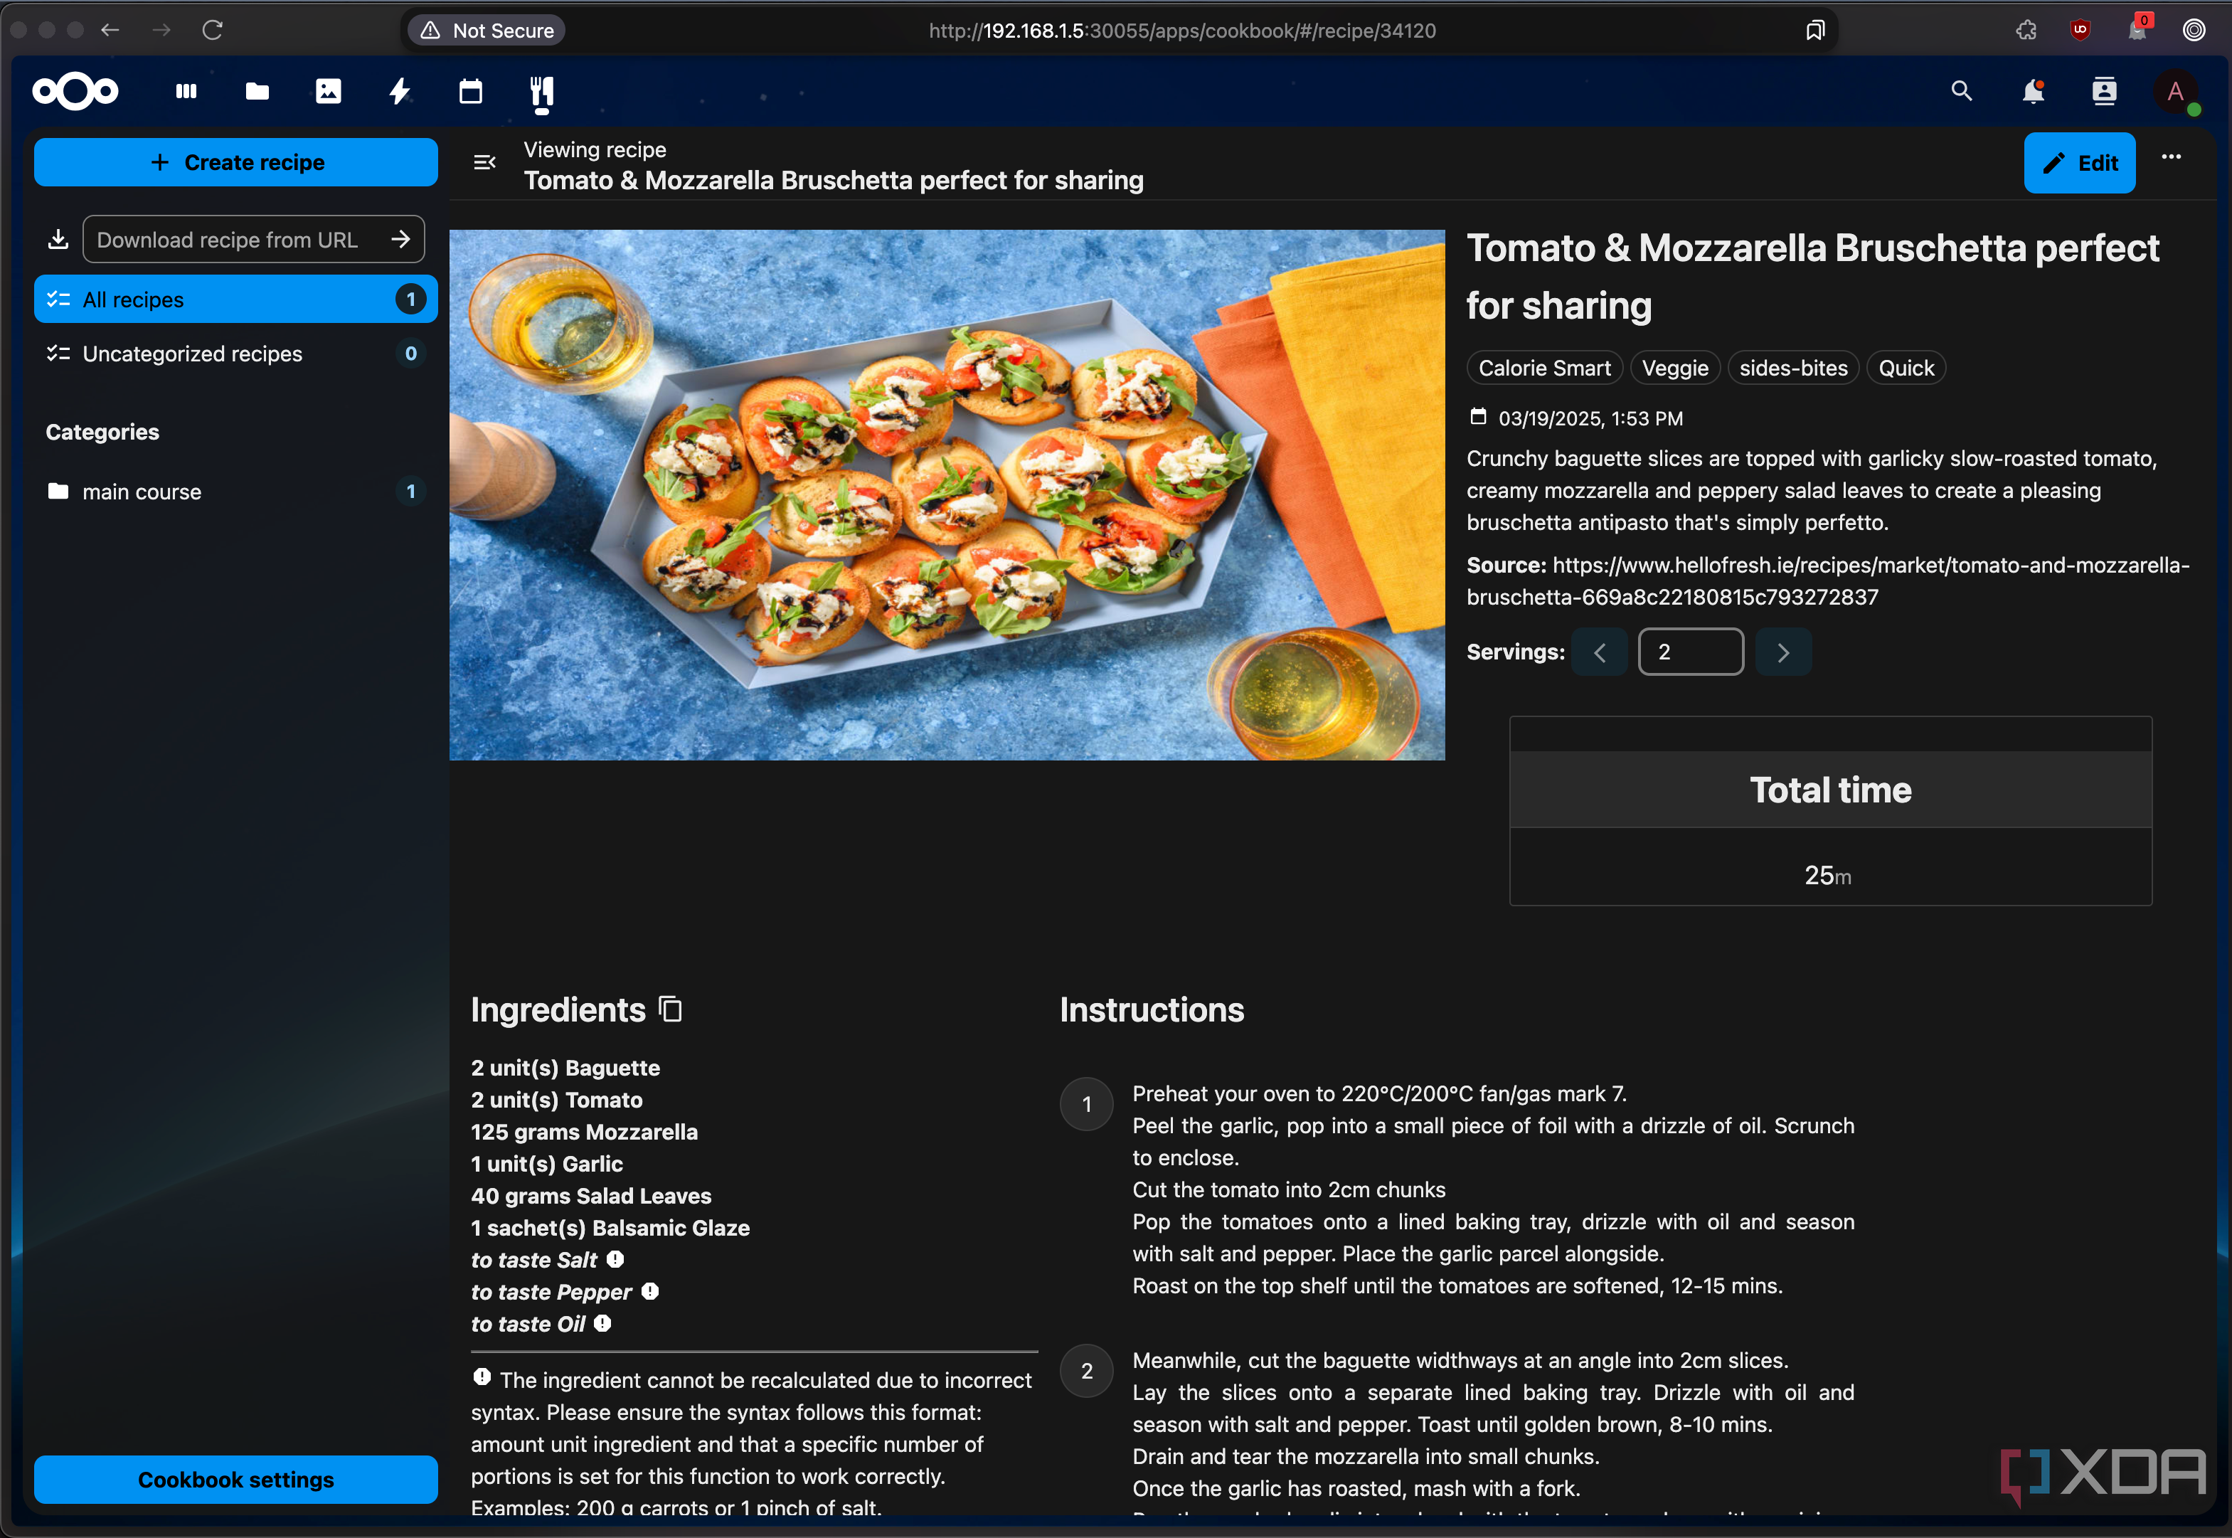The width and height of the screenshot is (2232, 1538).
Task: View the Activity feed
Action: 399,92
